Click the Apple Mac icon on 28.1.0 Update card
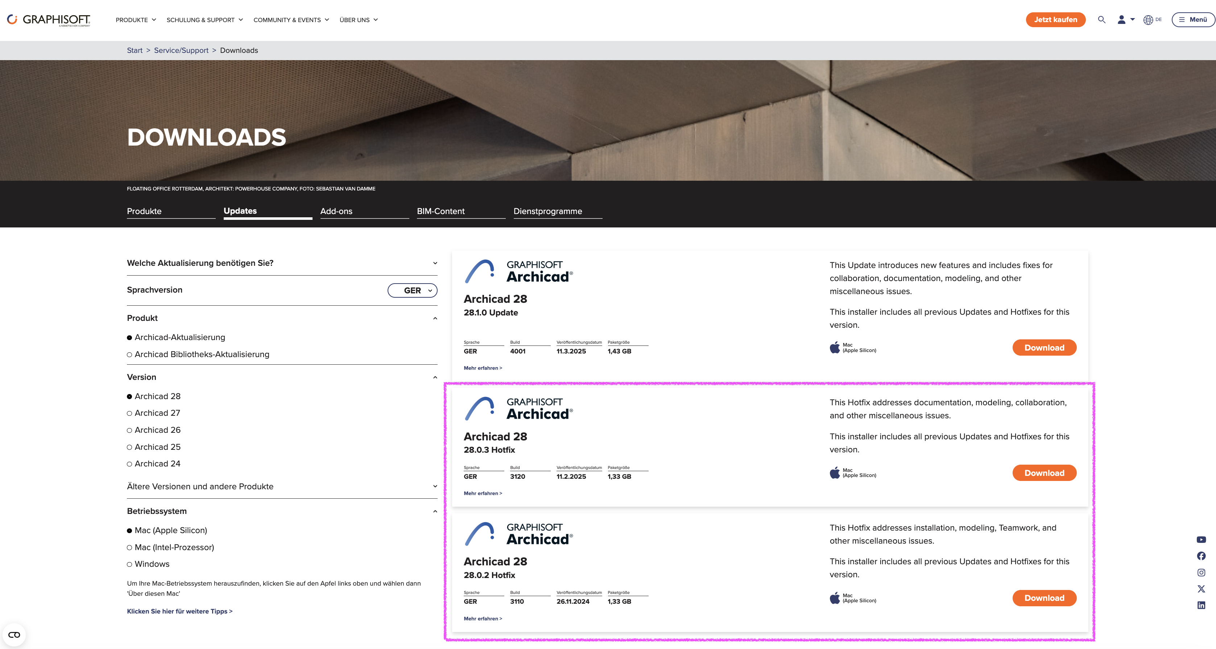Image resolution: width=1216 pixels, height=649 pixels. [x=835, y=348]
